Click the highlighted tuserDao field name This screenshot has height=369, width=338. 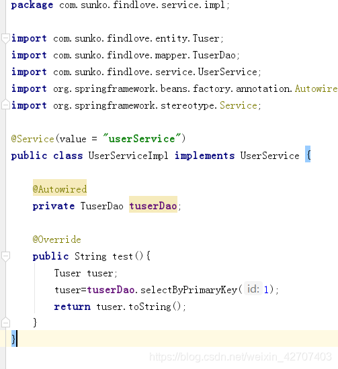click(153, 204)
